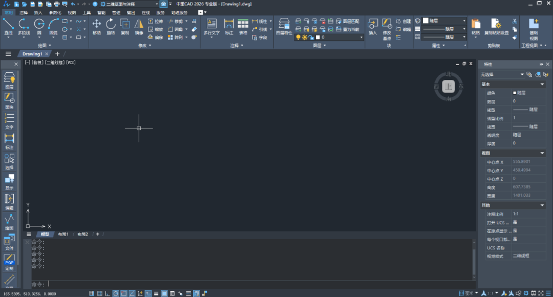Viewport: 553px width, 297px height.
Task: Switch to the 布局1 layout tab
Action: tap(63, 234)
